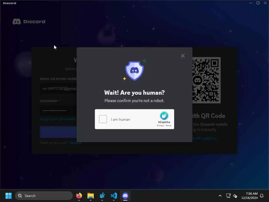Open Visual Studio Code from the taskbar
The height and width of the screenshot is (202, 269).
(114, 196)
